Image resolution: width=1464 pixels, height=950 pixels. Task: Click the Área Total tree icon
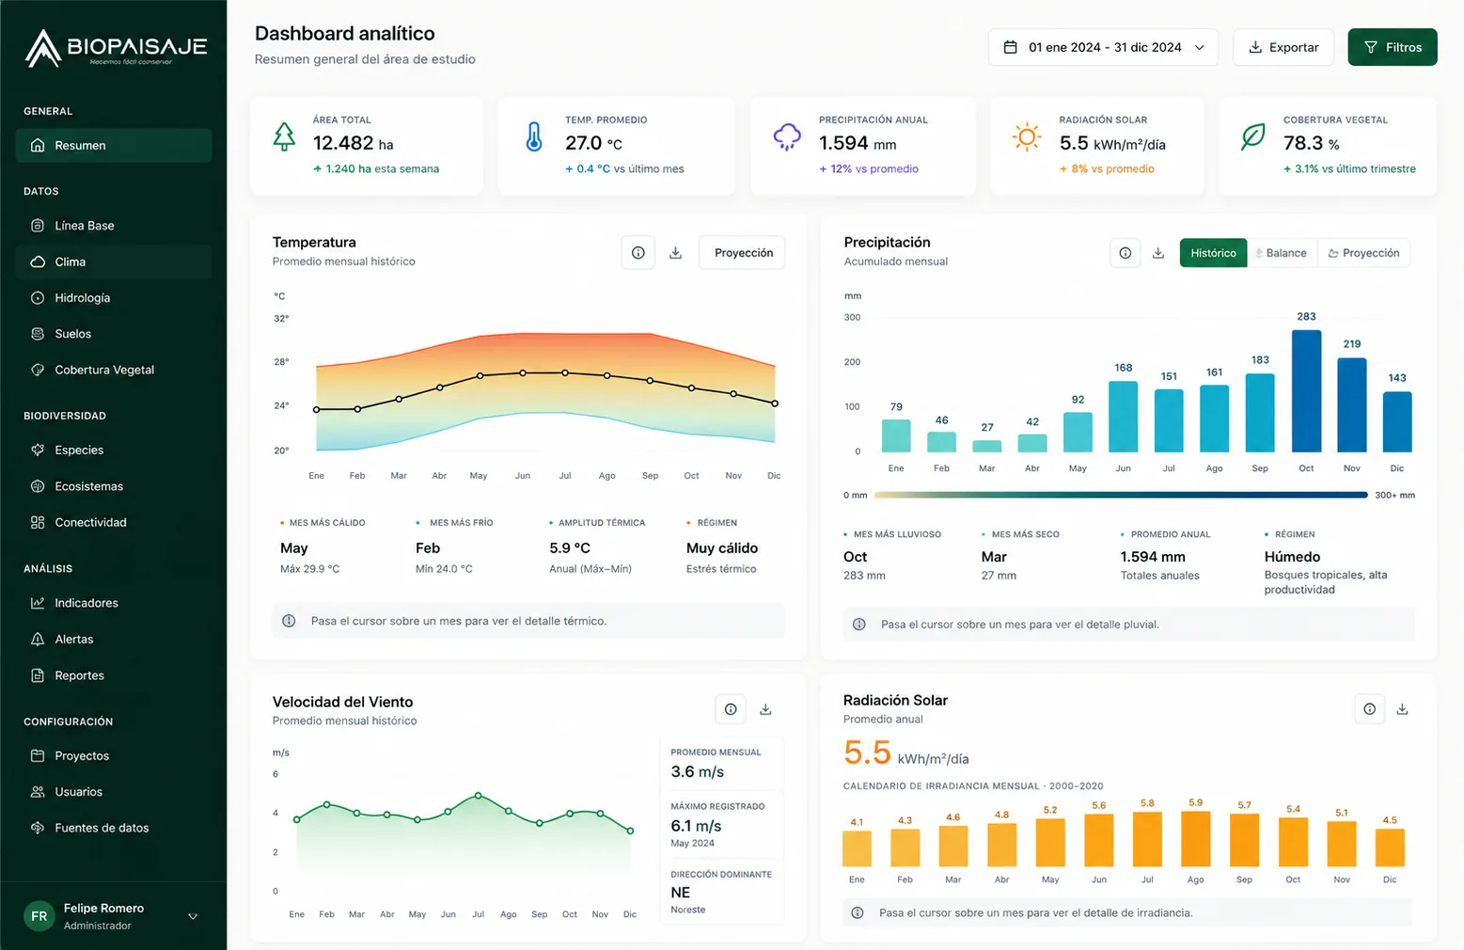click(x=284, y=137)
